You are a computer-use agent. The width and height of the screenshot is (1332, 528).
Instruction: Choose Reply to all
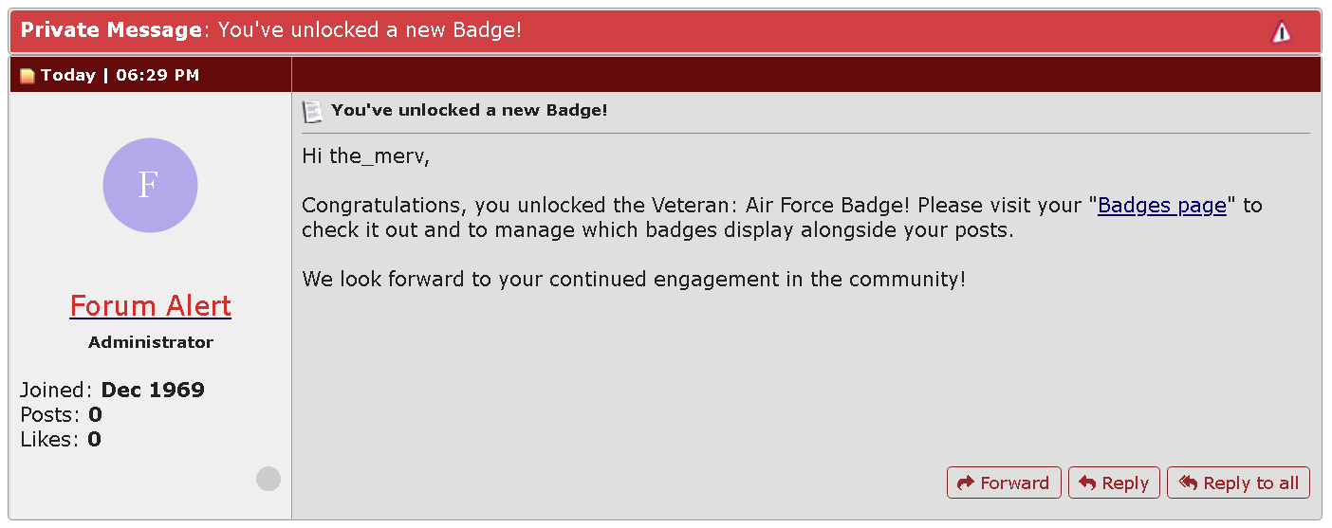click(x=1238, y=482)
